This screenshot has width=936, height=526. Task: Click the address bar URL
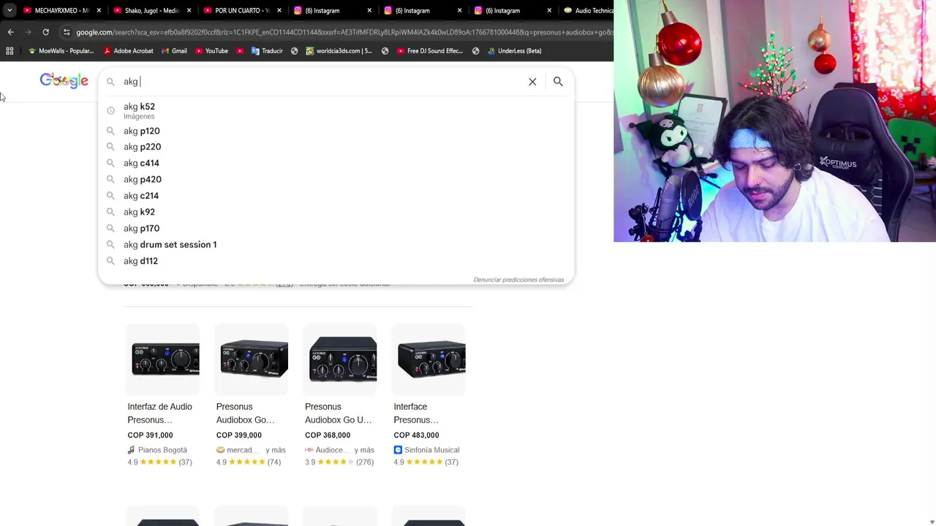344,32
